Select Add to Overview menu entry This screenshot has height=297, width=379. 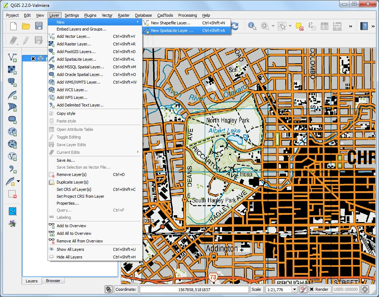coord(95,226)
